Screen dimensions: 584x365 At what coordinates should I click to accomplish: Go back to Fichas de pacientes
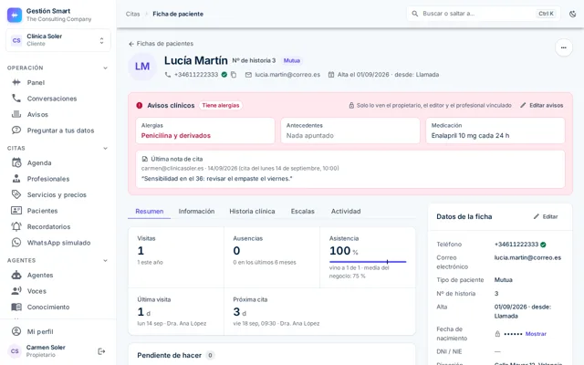click(161, 44)
